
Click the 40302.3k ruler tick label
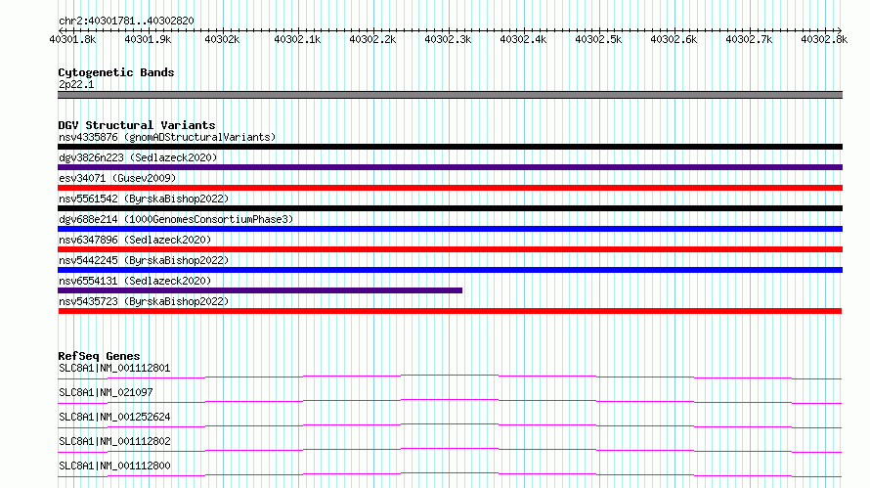click(x=449, y=39)
